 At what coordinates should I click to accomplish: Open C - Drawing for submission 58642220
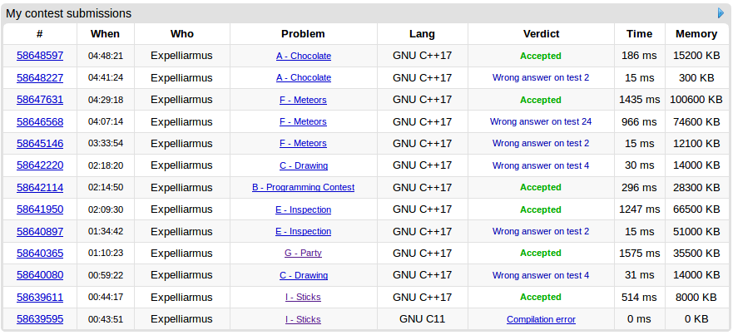tap(303, 165)
